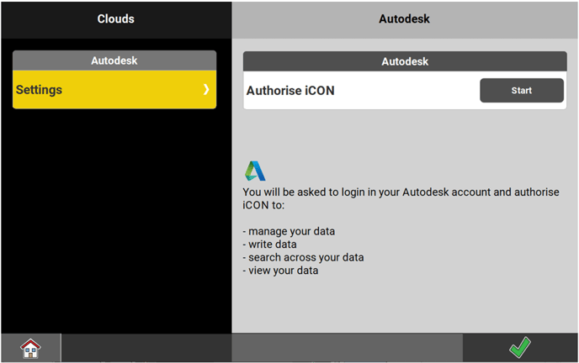Confirm with the green checkmark
Image resolution: width=579 pixels, height=363 pixels.
point(520,348)
